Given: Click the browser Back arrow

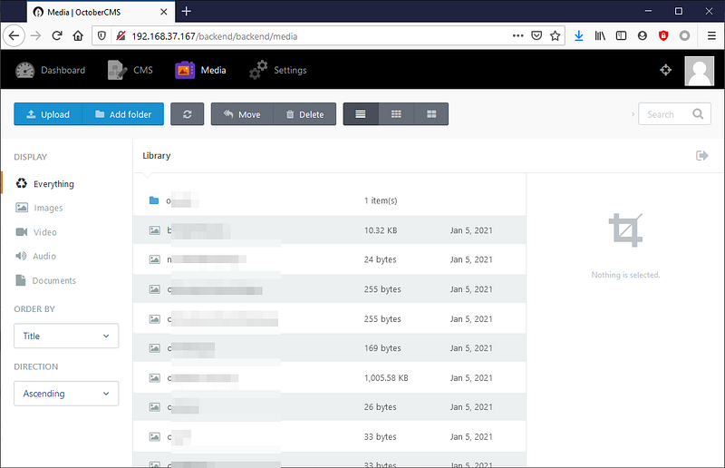Looking at the screenshot, I should (x=14, y=35).
